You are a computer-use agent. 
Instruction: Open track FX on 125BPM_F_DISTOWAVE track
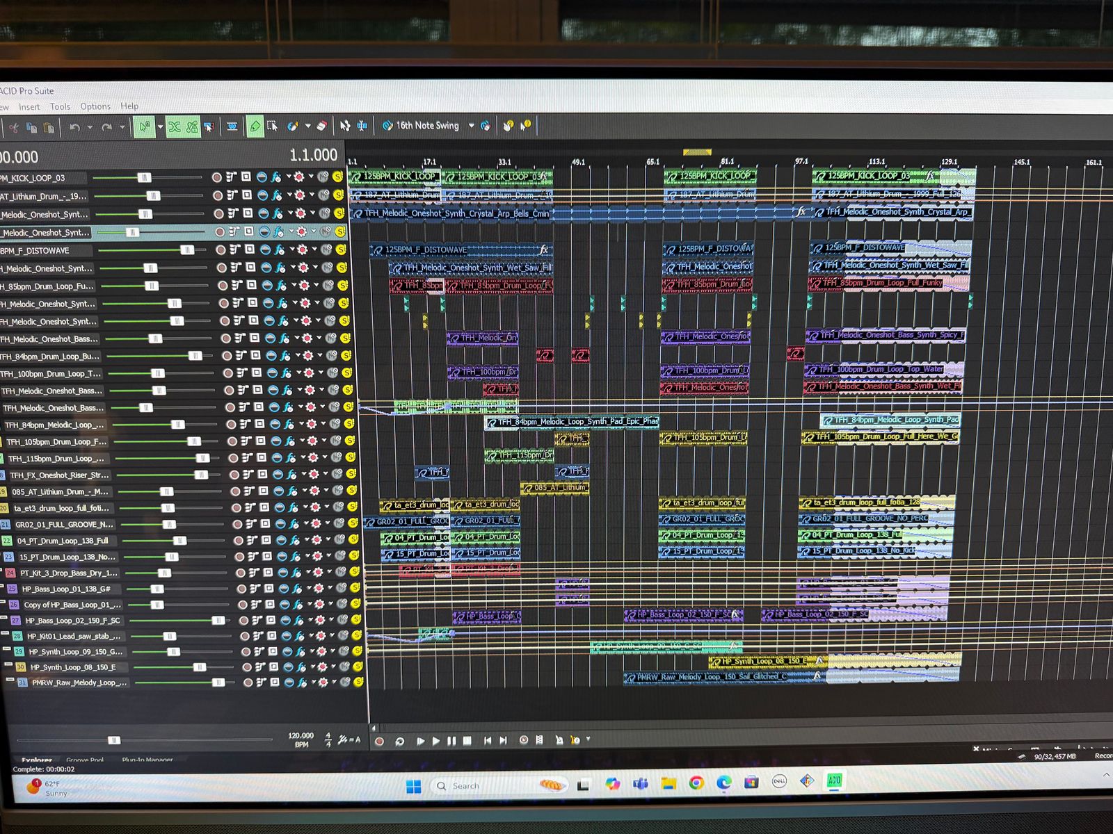click(280, 250)
